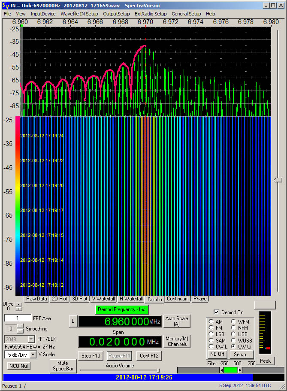Open the Help menu
This screenshot has width=287, height=391.
tap(211, 14)
